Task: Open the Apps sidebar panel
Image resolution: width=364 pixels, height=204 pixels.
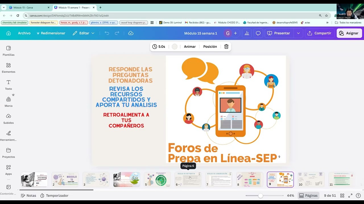Action: 9,170
